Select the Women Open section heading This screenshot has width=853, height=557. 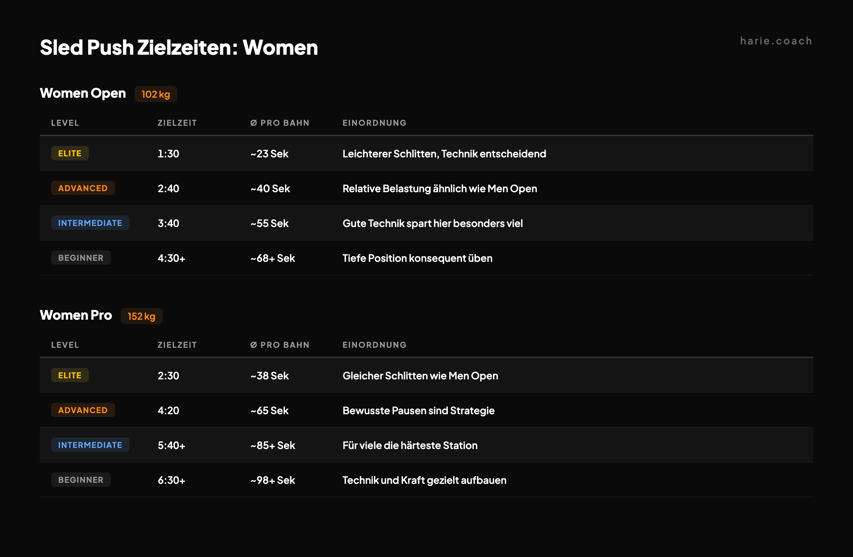tap(83, 93)
